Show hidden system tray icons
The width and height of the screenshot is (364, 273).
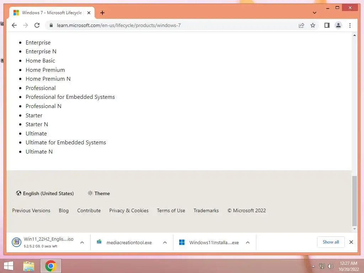pyautogui.click(x=313, y=266)
